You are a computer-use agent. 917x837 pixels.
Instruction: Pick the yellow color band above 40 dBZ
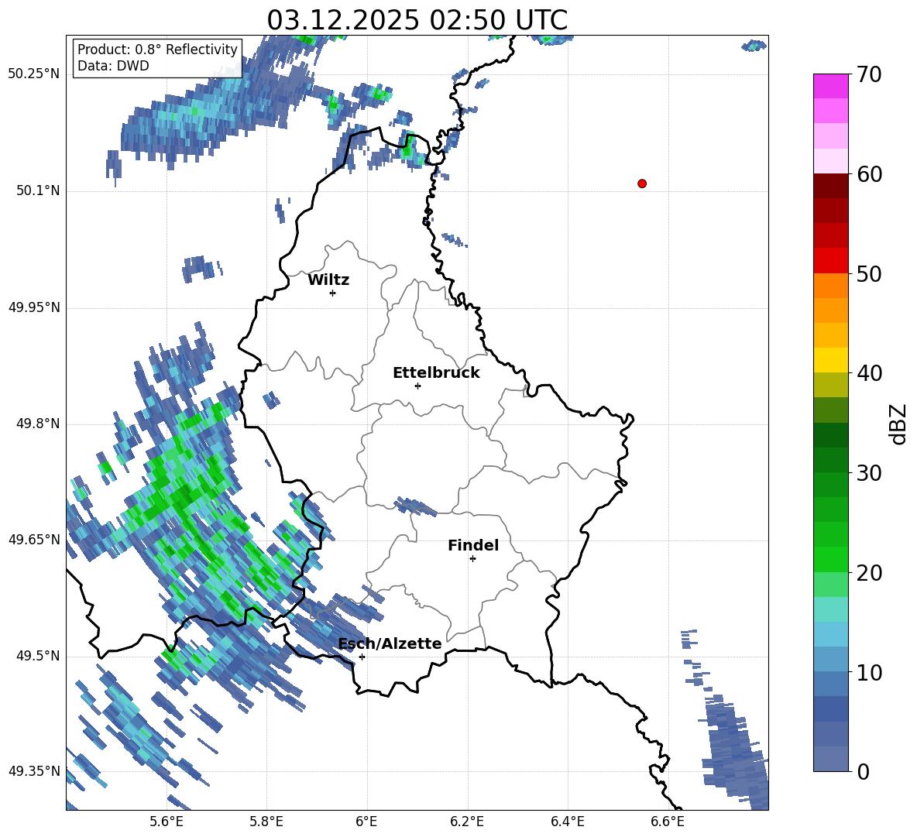830,360
